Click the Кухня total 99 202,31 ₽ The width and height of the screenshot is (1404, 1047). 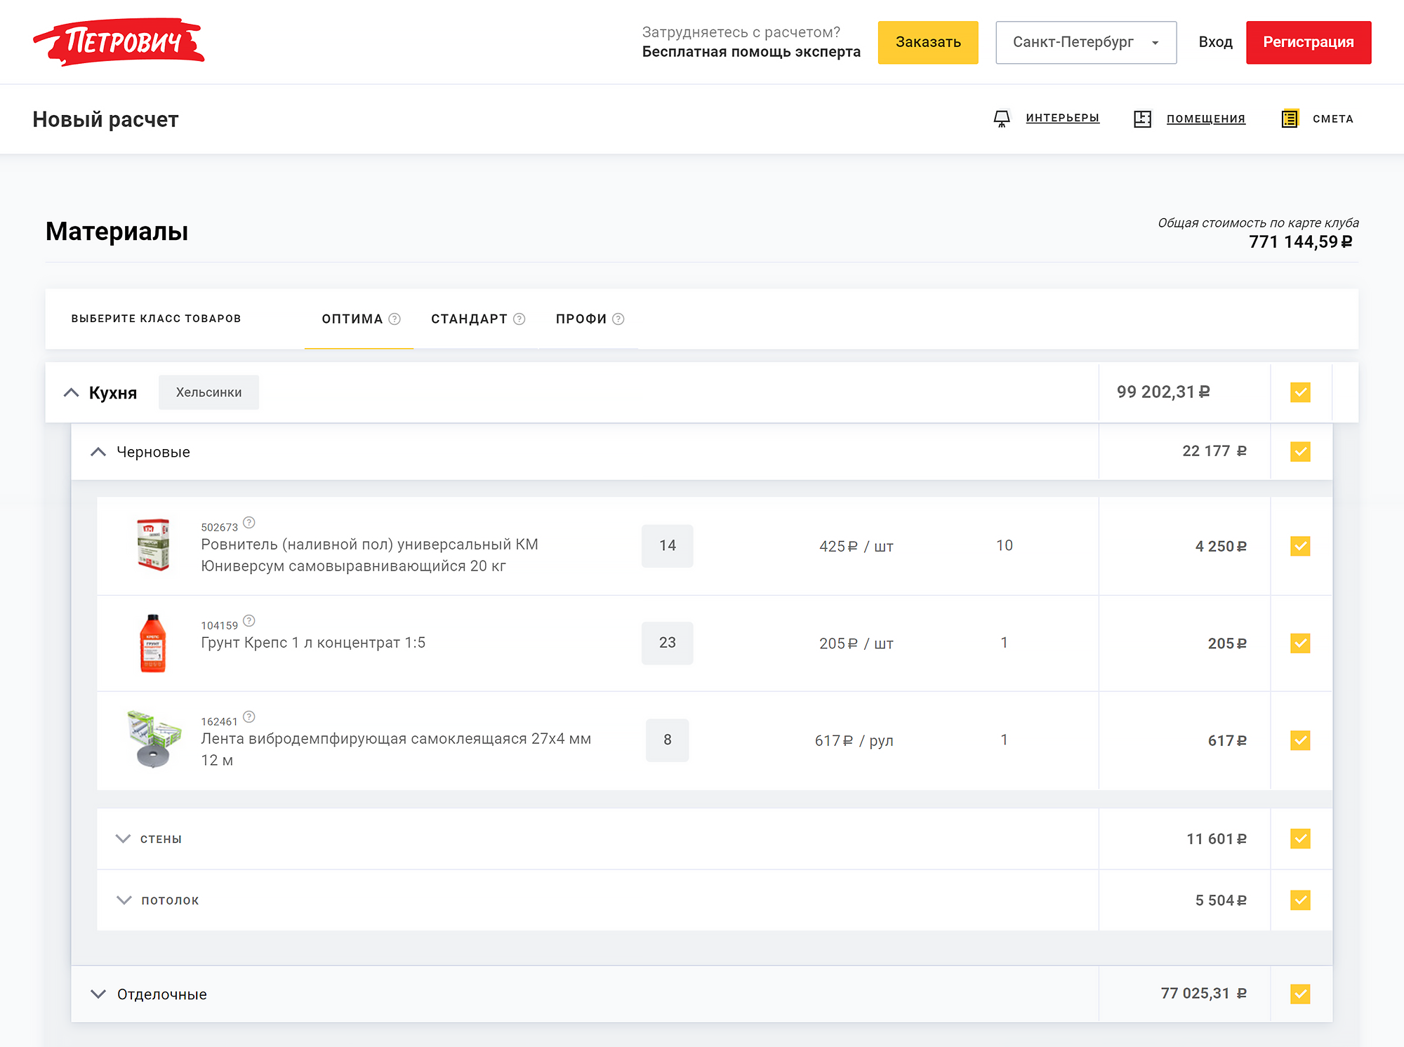pyautogui.click(x=1163, y=392)
